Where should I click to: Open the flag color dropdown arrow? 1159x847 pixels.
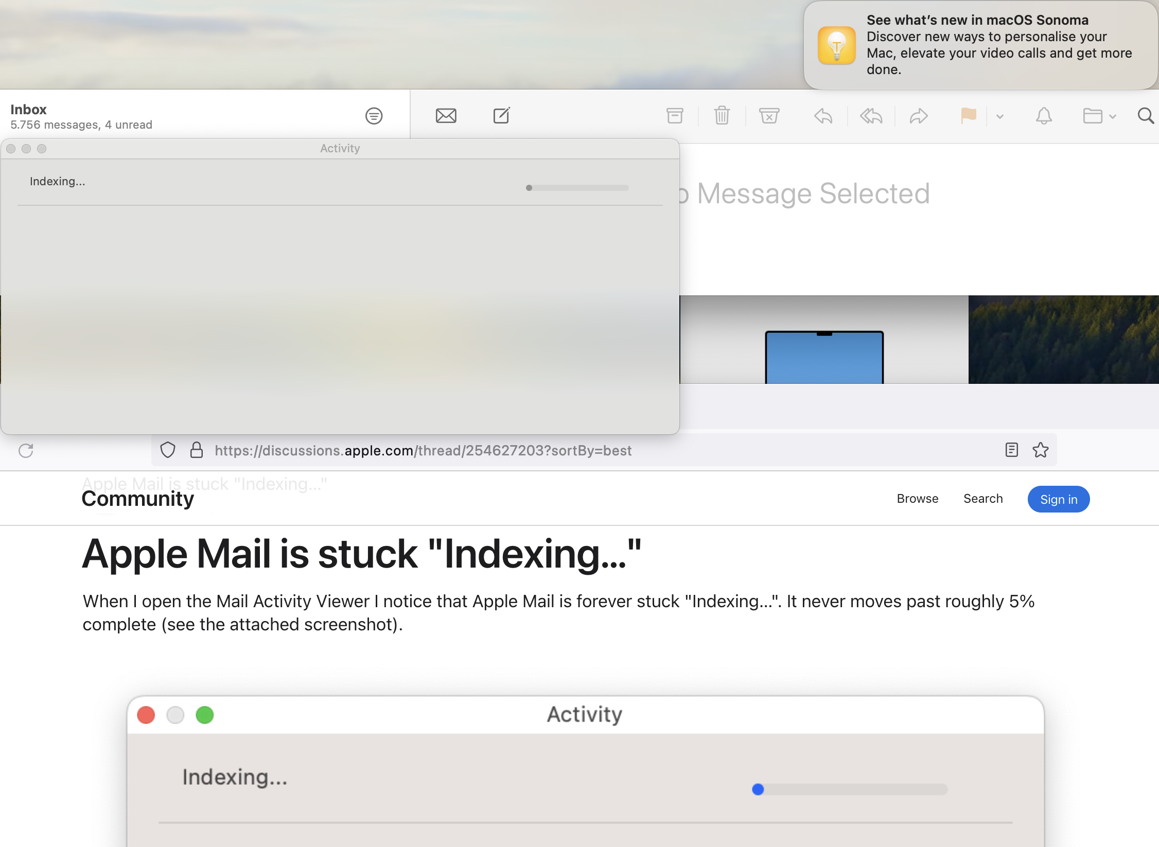point(1000,116)
